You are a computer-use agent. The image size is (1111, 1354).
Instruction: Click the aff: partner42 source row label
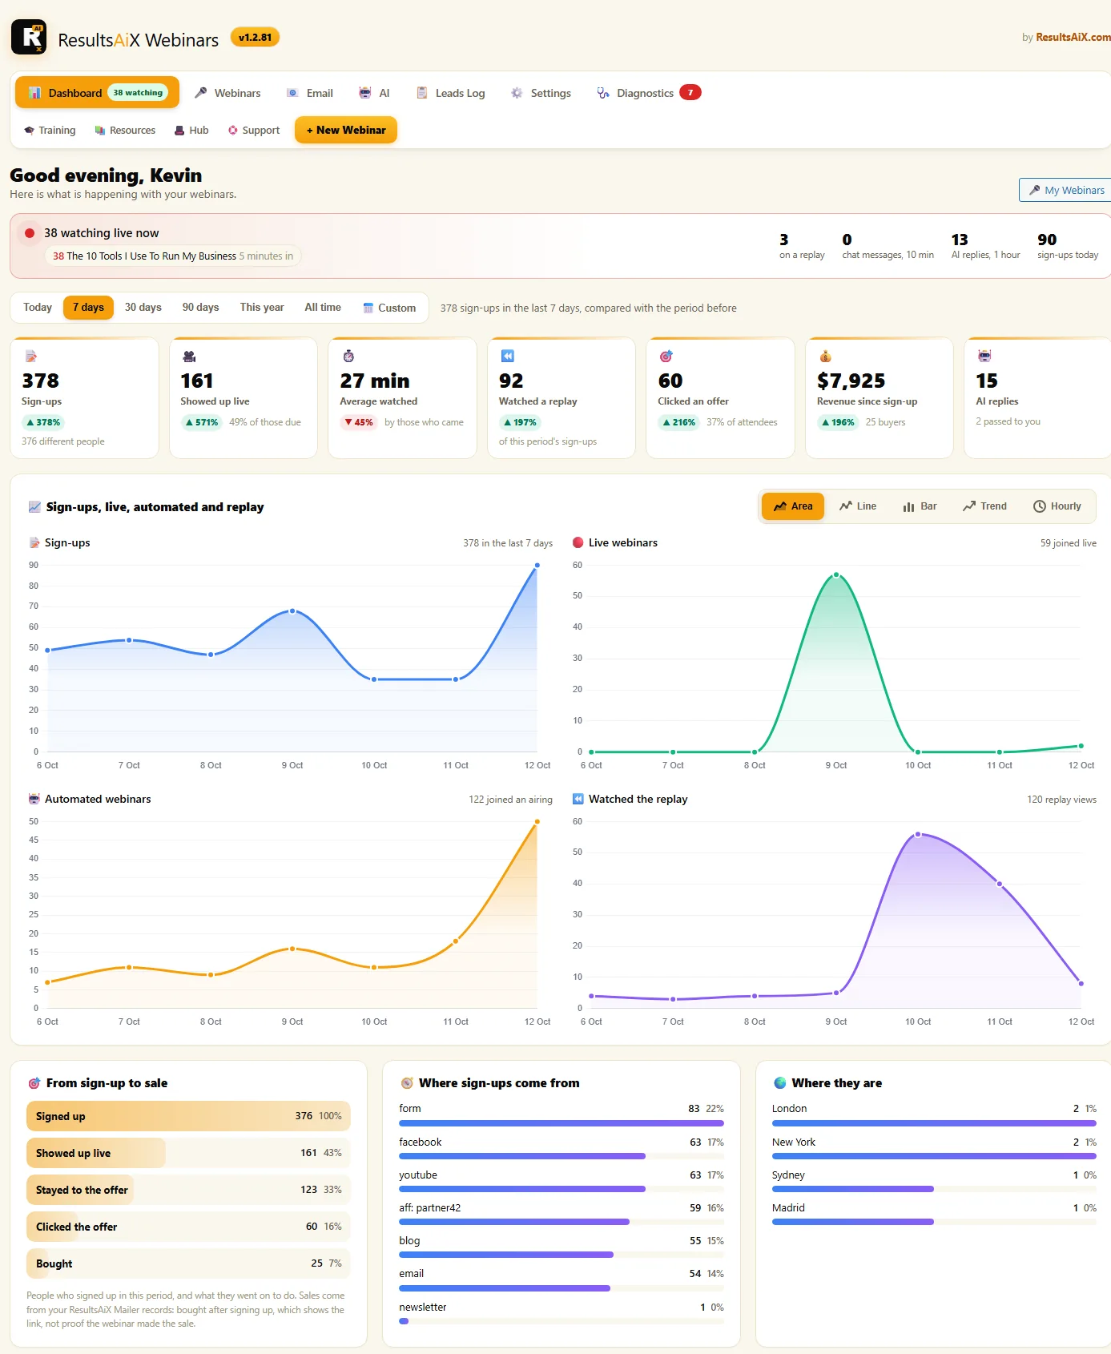point(430,1208)
